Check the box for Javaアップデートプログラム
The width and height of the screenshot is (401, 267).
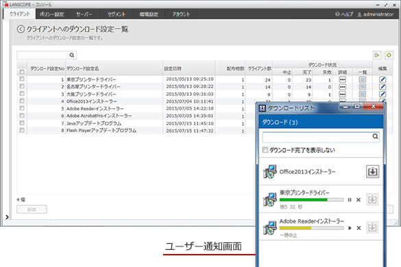(22, 123)
